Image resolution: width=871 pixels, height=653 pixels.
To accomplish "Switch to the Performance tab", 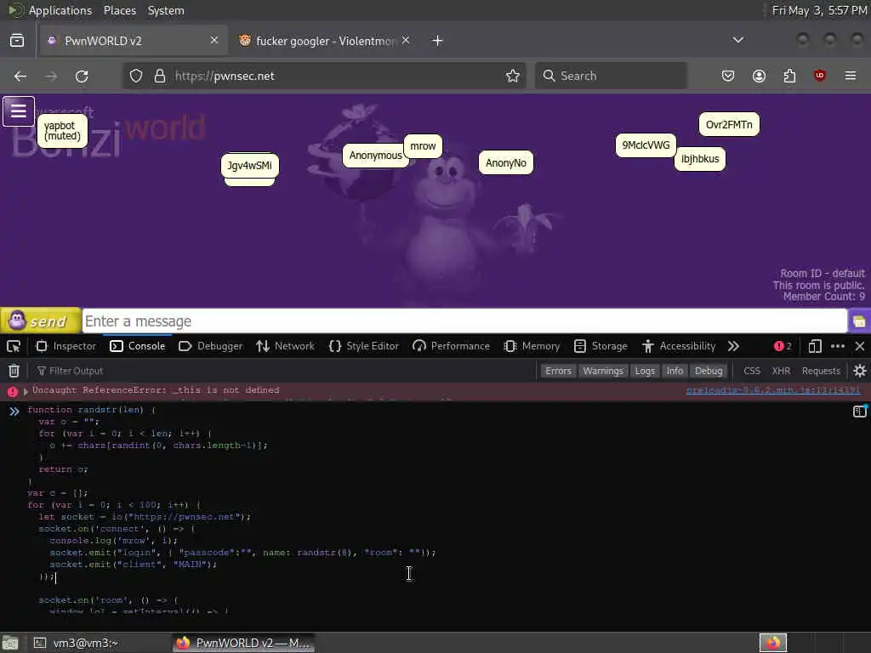I will tap(451, 347).
